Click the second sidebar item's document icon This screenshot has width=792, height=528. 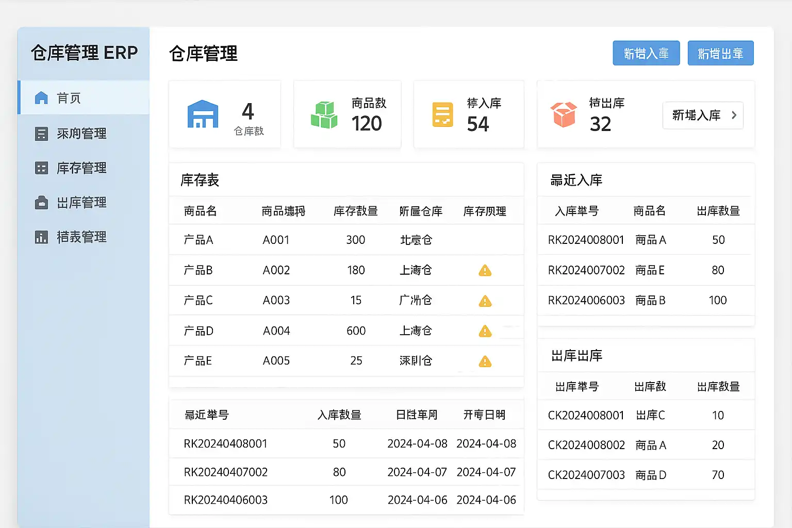point(41,134)
